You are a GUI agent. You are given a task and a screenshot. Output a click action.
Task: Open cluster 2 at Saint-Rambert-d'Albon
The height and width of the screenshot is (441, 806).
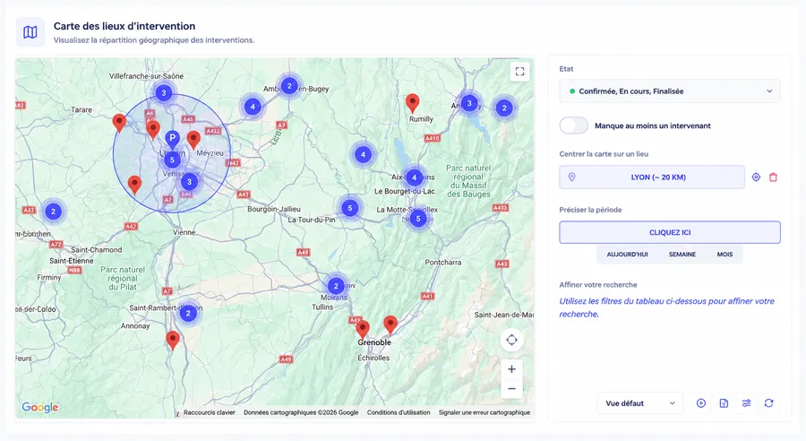point(188,313)
